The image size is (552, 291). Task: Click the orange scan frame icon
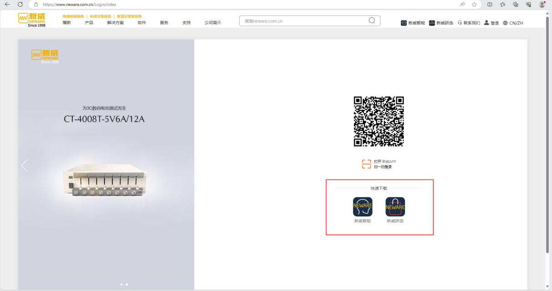(366, 164)
